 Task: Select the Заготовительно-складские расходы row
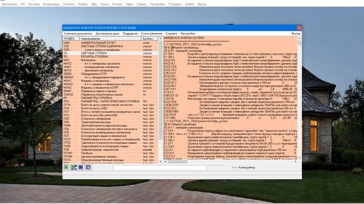pos(110,126)
